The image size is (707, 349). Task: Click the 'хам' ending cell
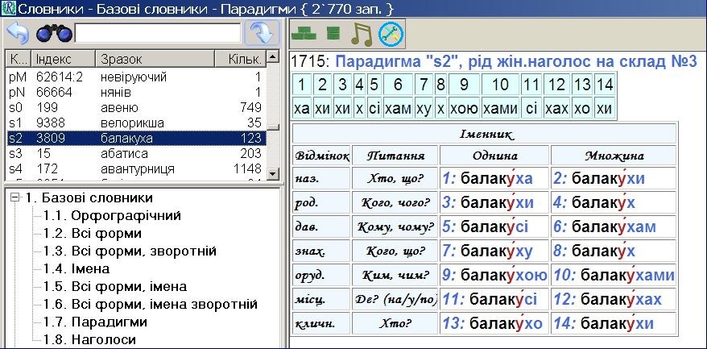click(x=398, y=108)
